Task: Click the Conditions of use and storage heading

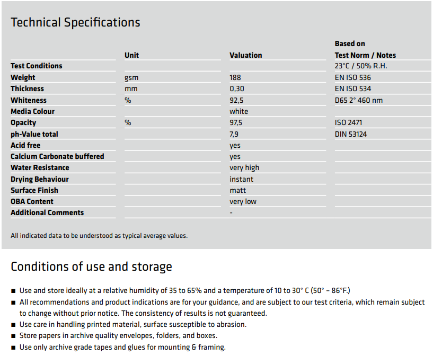Action: pyautogui.click(x=91, y=266)
